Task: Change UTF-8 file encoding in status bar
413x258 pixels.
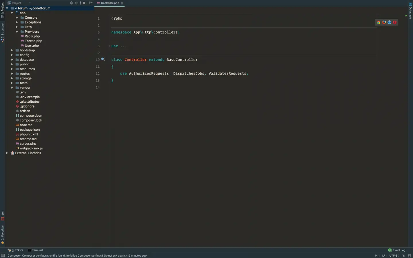Action: (x=394, y=256)
